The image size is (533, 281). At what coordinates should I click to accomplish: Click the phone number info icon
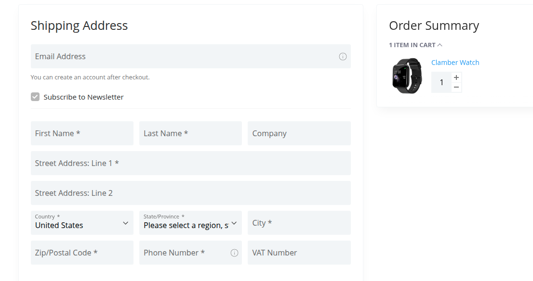pyautogui.click(x=234, y=253)
